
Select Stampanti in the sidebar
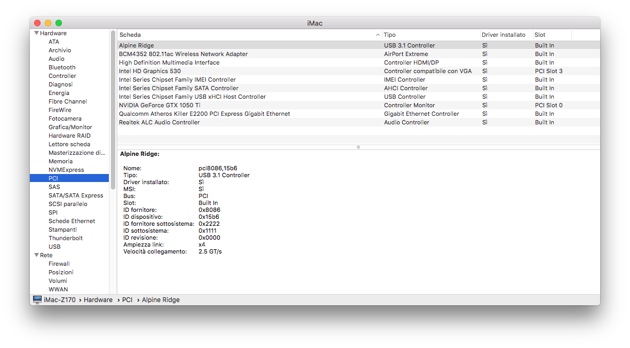[62, 230]
